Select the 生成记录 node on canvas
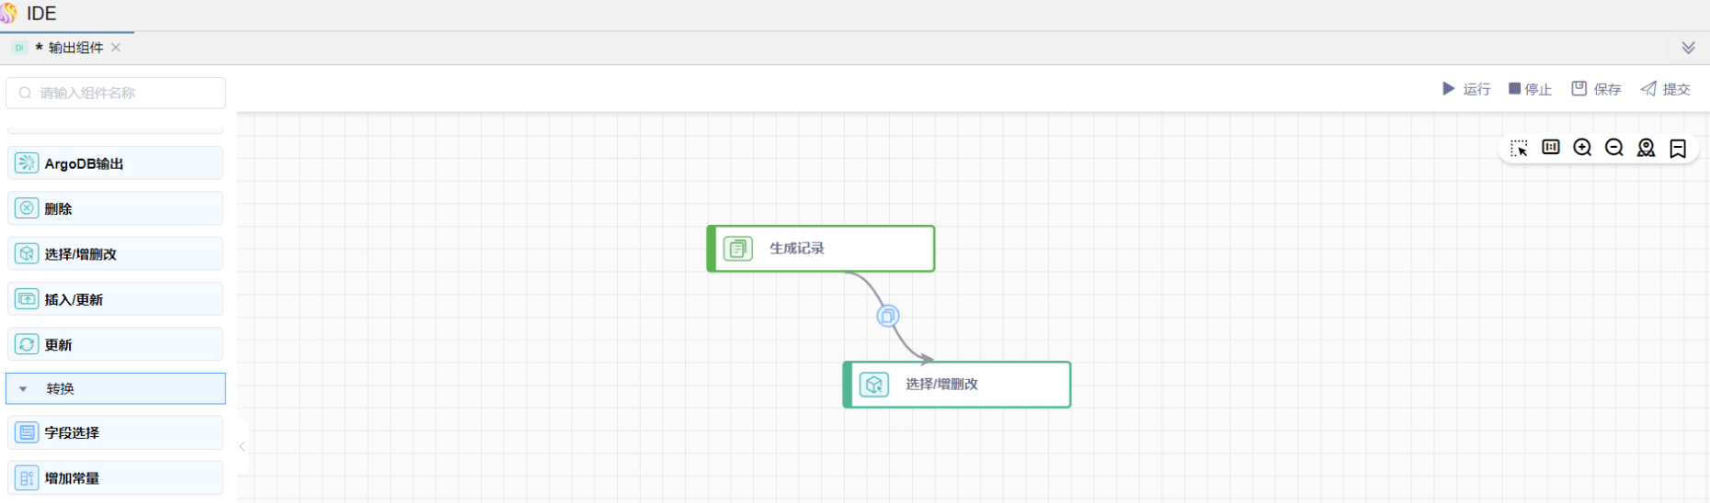The image size is (1710, 503). (821, 249)
